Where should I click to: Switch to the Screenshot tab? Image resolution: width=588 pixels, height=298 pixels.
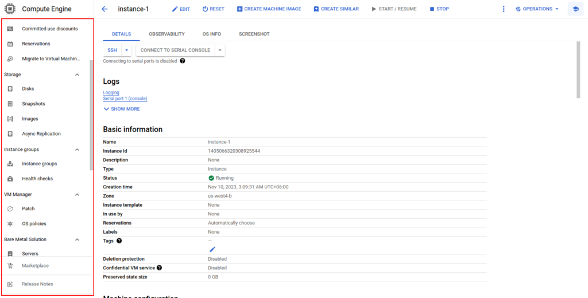click(254, 34)
